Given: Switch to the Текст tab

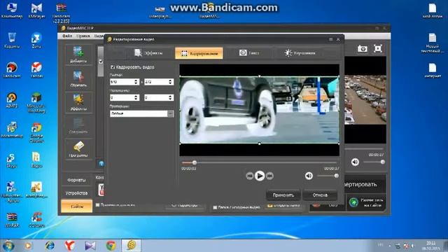Looking at the screenshot, I should pyautogui.click(x=249, y=53).
